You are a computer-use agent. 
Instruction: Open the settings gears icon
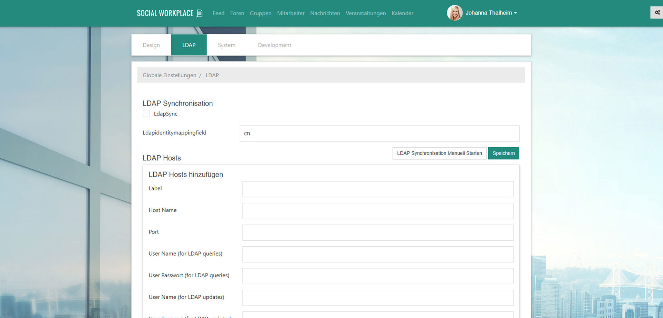pyautogui.click(x=657, y=12)
